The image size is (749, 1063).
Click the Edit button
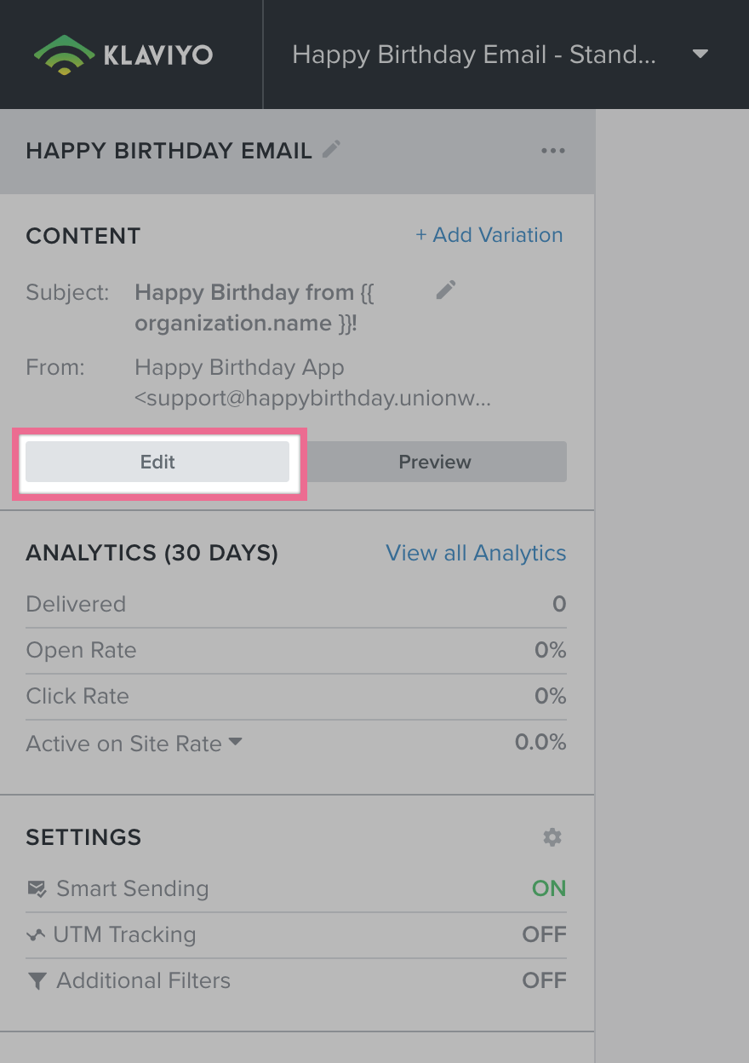point(157,462)
